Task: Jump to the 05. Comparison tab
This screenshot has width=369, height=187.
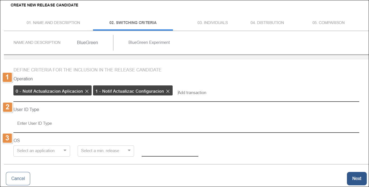Action: click(328, 23)
